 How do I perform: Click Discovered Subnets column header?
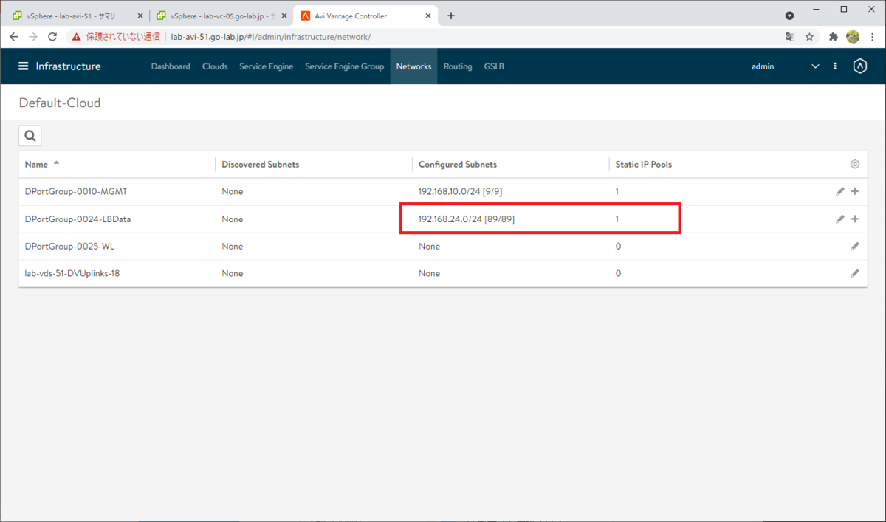tap(260, 164)
